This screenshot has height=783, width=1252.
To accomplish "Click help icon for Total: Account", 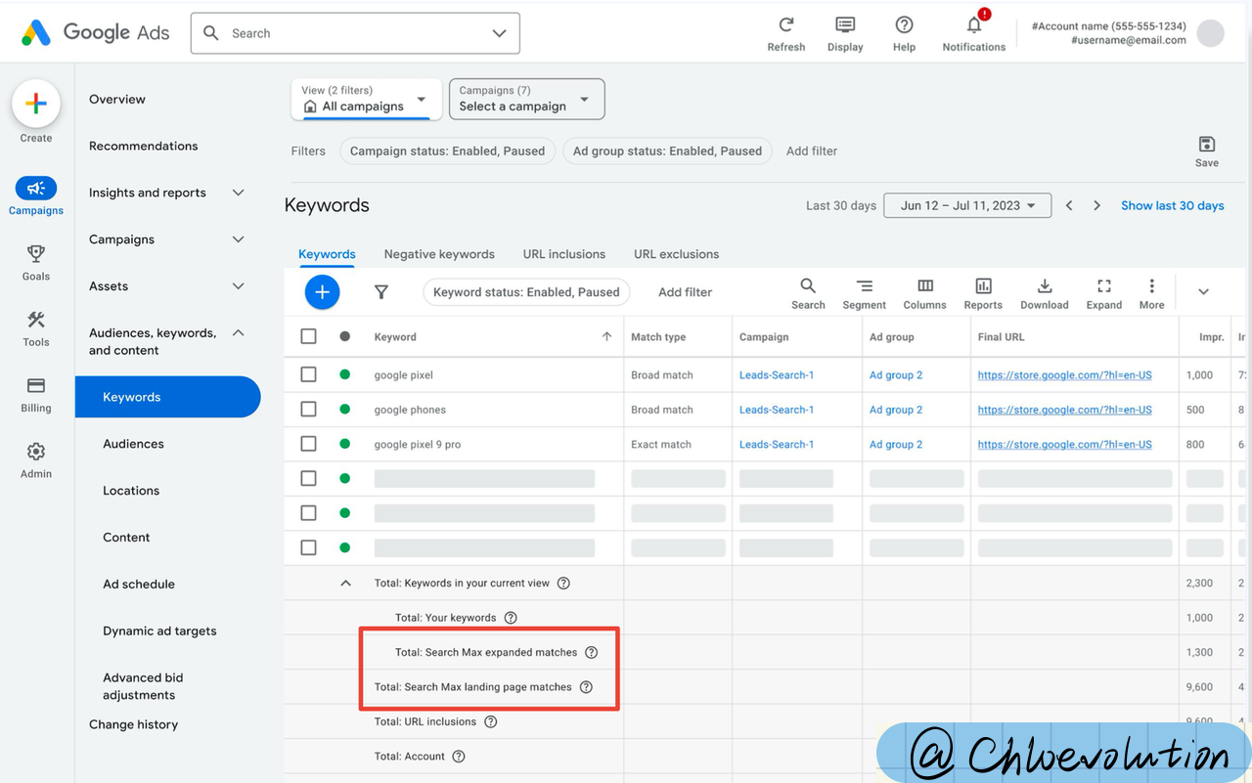I will tap(459, 756).
